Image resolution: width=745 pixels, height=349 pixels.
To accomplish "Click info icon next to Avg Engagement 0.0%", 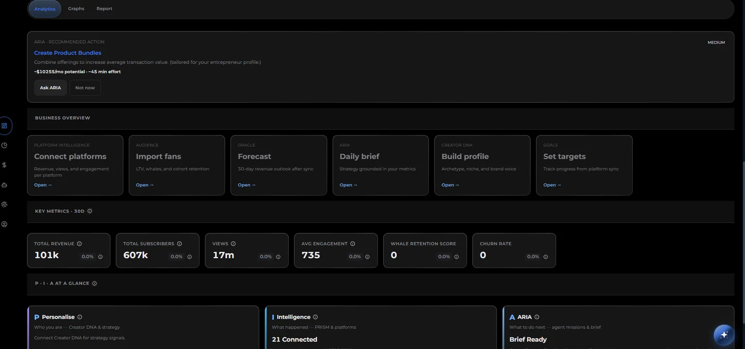I will click(x=367, y=257).
